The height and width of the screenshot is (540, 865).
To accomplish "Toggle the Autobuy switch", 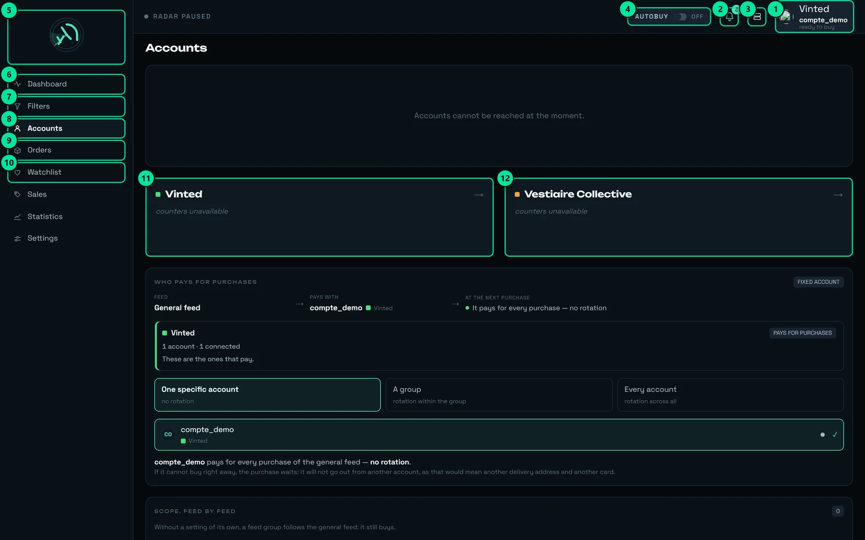I will 682,17.
